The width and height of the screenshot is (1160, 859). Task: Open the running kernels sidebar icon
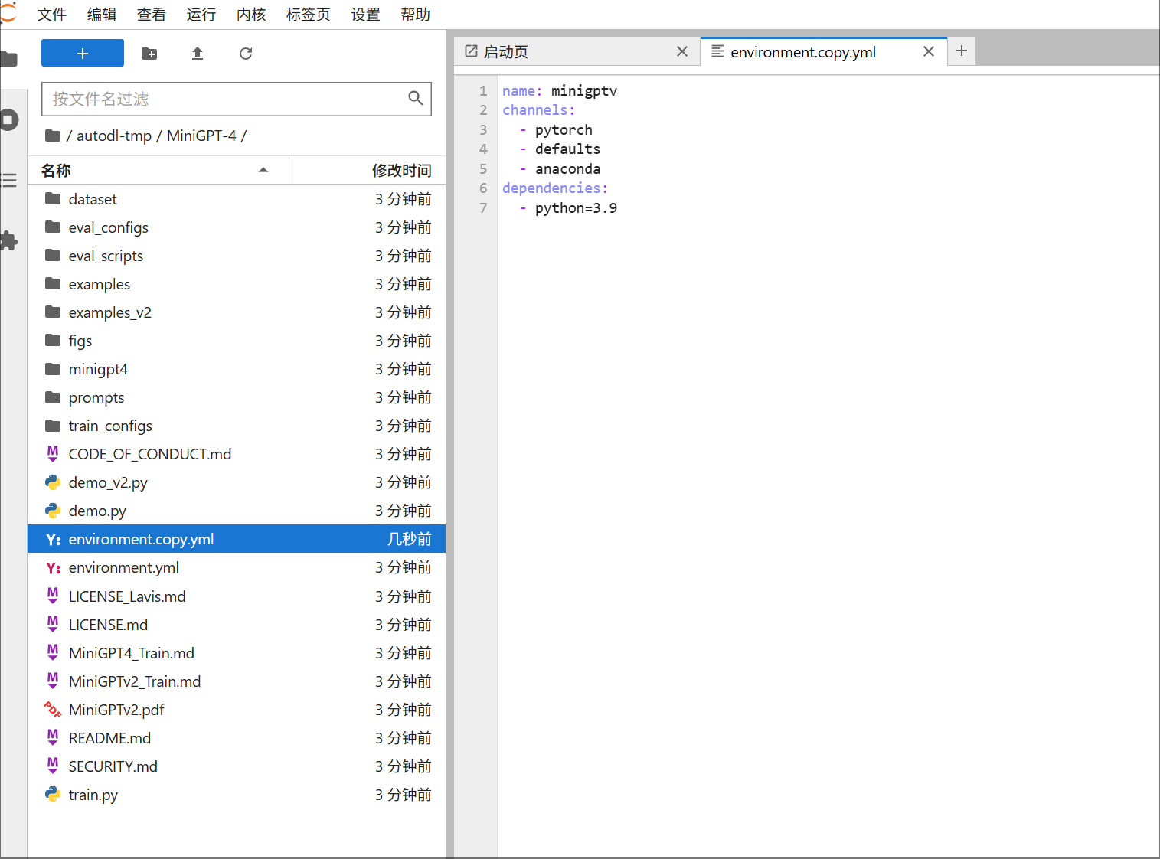click(9, 120)
